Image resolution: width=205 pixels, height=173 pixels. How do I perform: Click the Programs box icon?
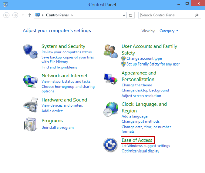(30, 125)
